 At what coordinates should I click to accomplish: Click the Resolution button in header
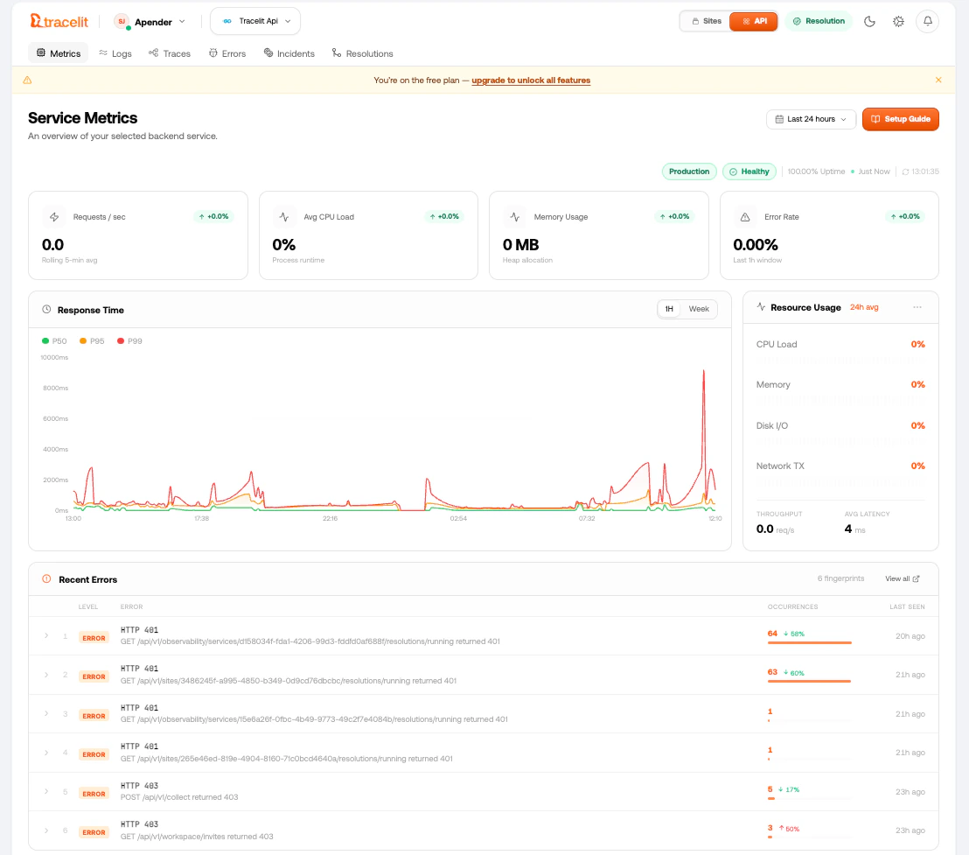[819, 21]
